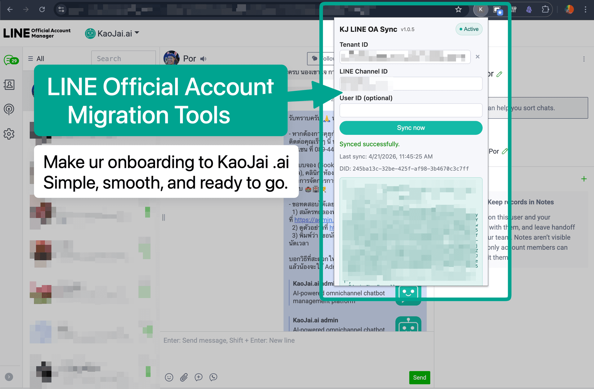The height and width of the screenshot is (389, 594).
Task: Open the contacts icon in the left sidebar
Action: point(9,85)
